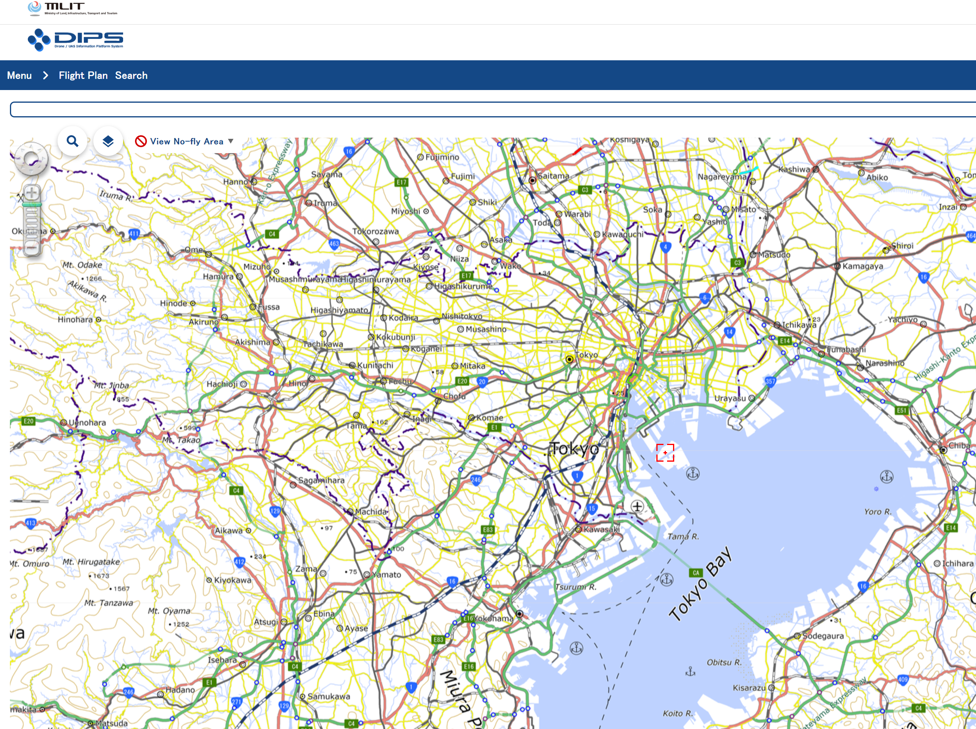
Task: Click the DIPS logo
Action: 75,40
